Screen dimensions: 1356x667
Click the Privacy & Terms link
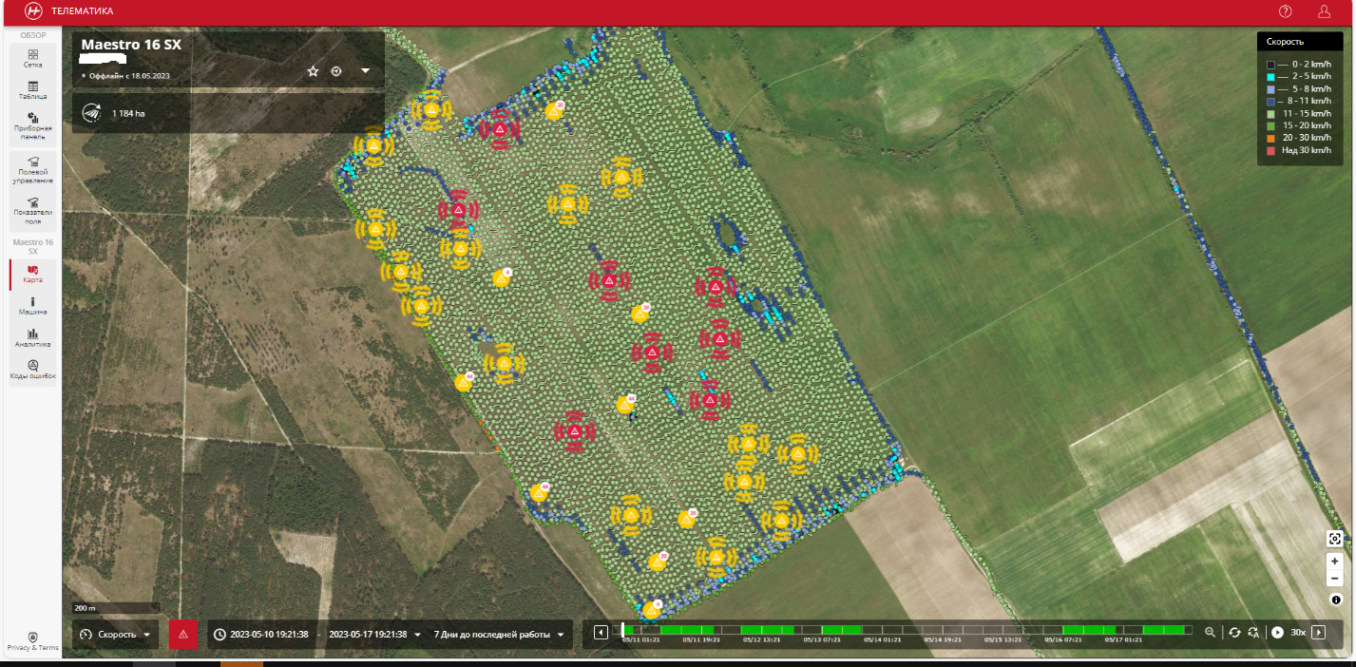coord(33,642)
